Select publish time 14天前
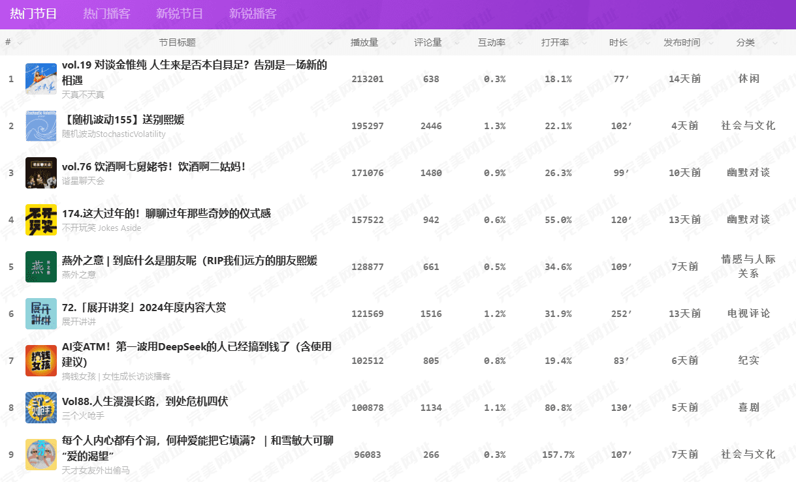The width and height of the screenshot is (796, 482). click(x=685, y=79)
